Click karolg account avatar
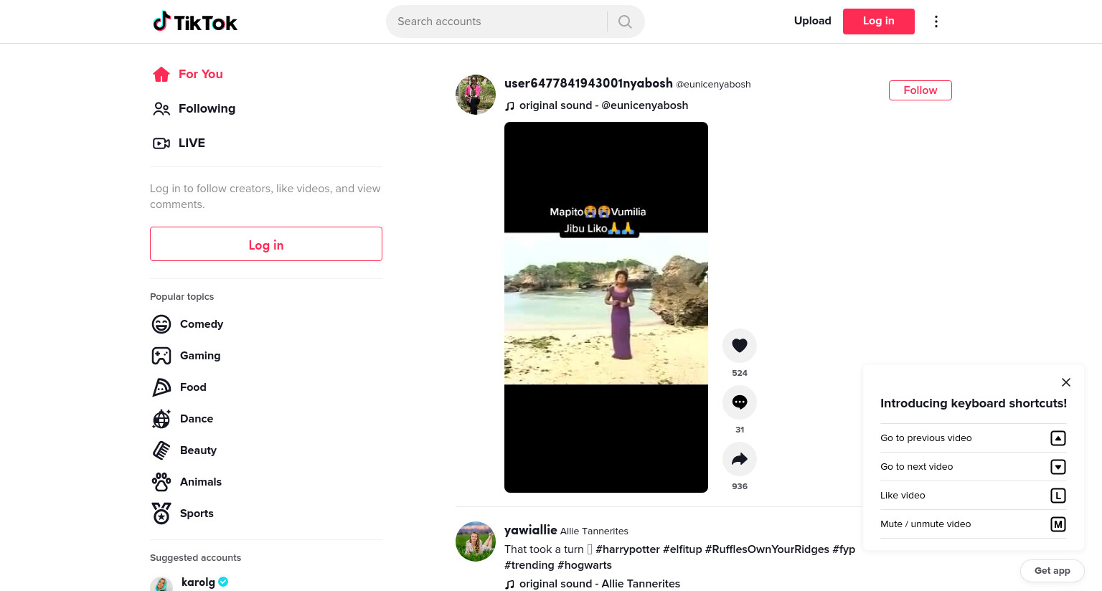The height and width of the screenshot is (591, 1102). (161, 584)
